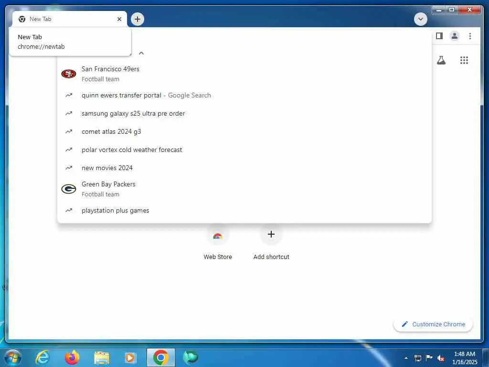
Task: Open the Windows Start menu orb
Action: click(x=12, y=357)
